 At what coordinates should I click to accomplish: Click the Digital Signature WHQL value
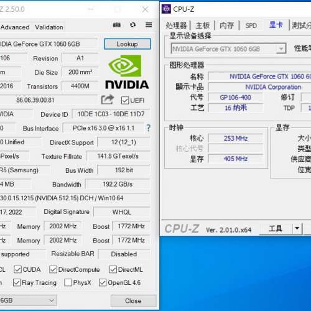point(122,212)
